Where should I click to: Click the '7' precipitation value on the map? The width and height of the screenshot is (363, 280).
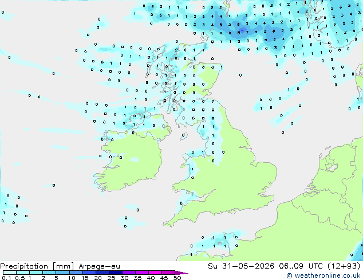(x=247, y=33)
